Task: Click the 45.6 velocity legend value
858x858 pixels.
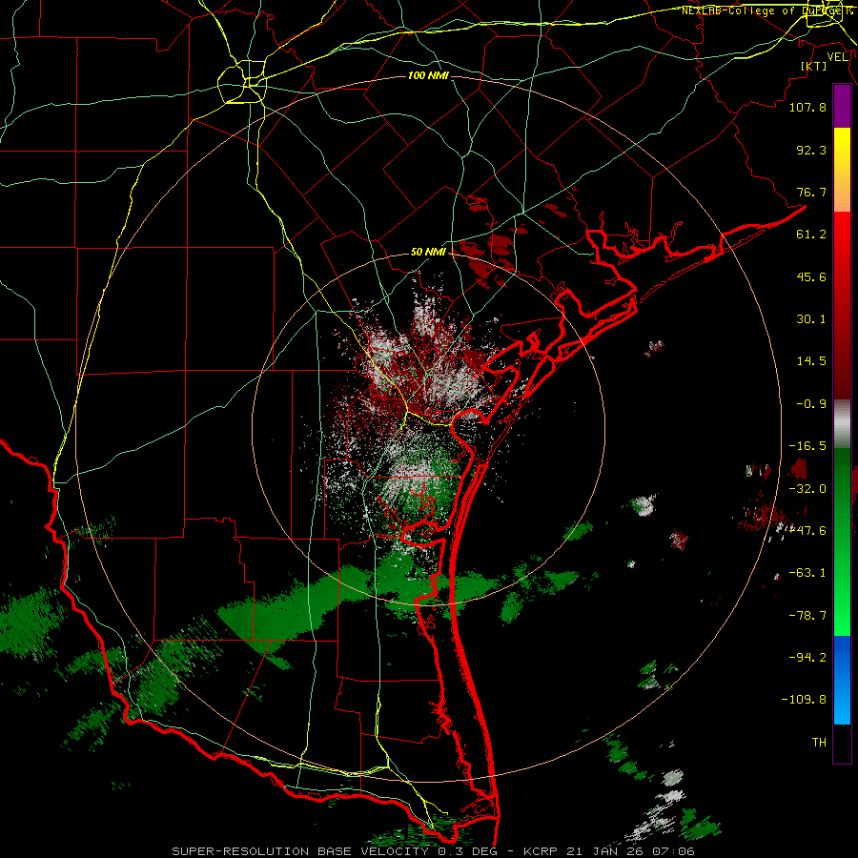Action: [811, 276]
